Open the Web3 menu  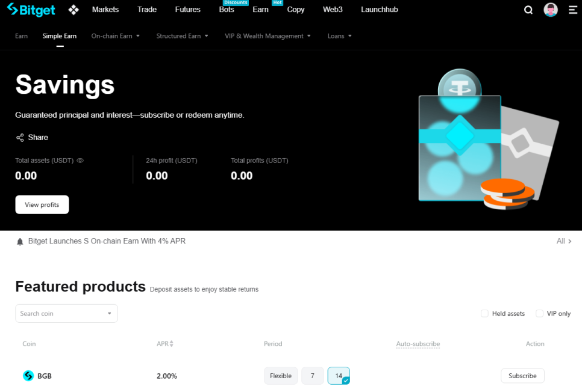pyautogui.click(x=333, y=10)
